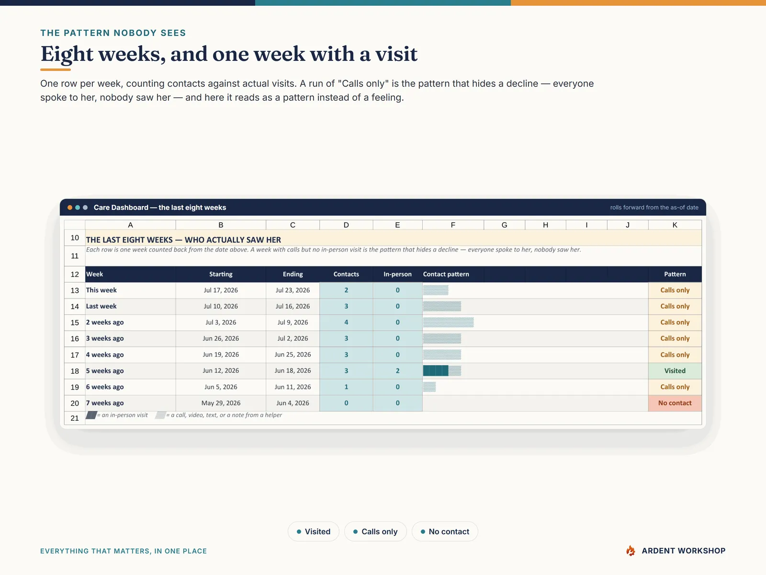The image size is (766, 575).
Task: Click starting date 'May 29, 2026'
Action: (x=221, y=403)
